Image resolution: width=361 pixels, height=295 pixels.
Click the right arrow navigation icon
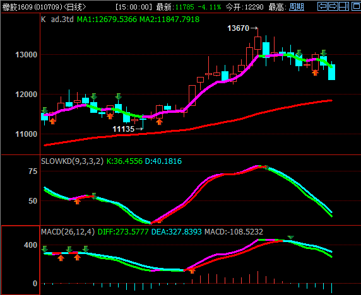[x=333, y=6]
